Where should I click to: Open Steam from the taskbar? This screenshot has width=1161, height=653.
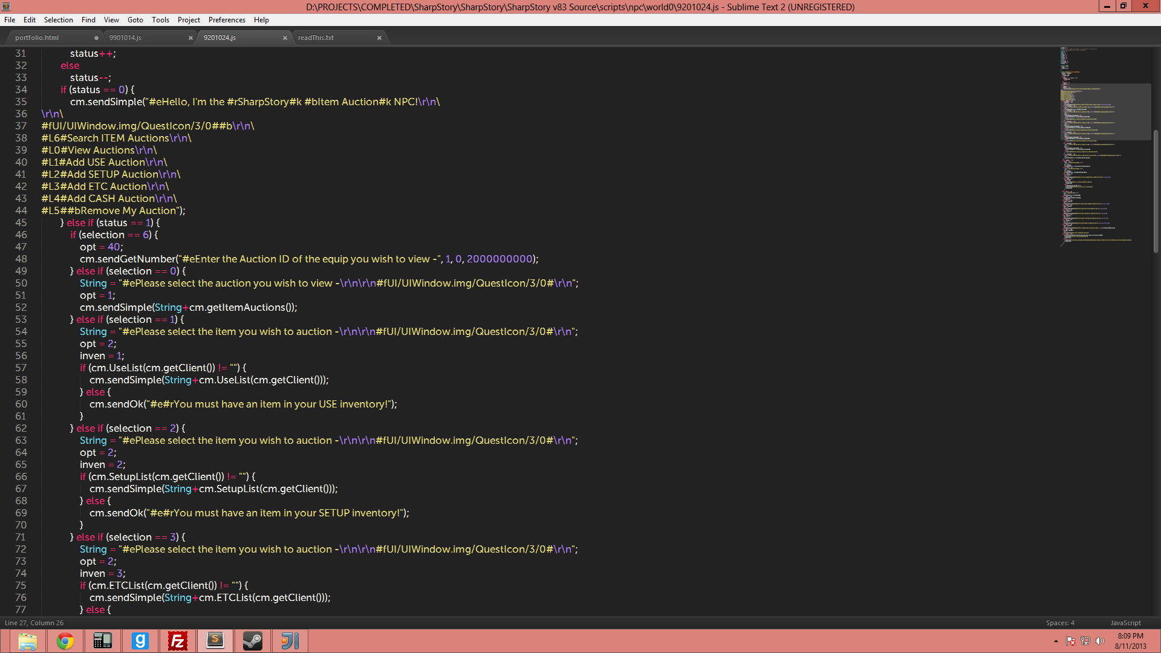[x=252, y=641]
